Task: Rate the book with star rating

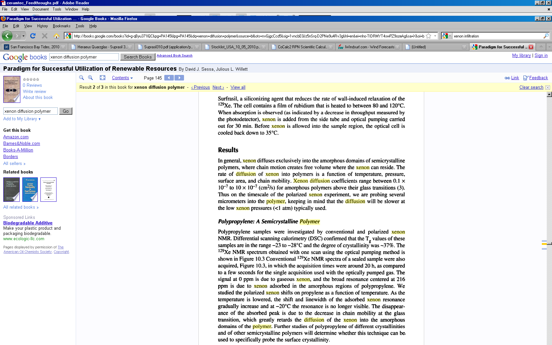Action: [31, 80]
